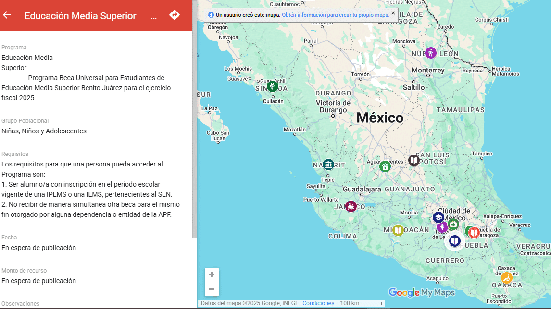Select the green first-aid kit marker
This screenshot has width=551, height=309.
[453, 224]
